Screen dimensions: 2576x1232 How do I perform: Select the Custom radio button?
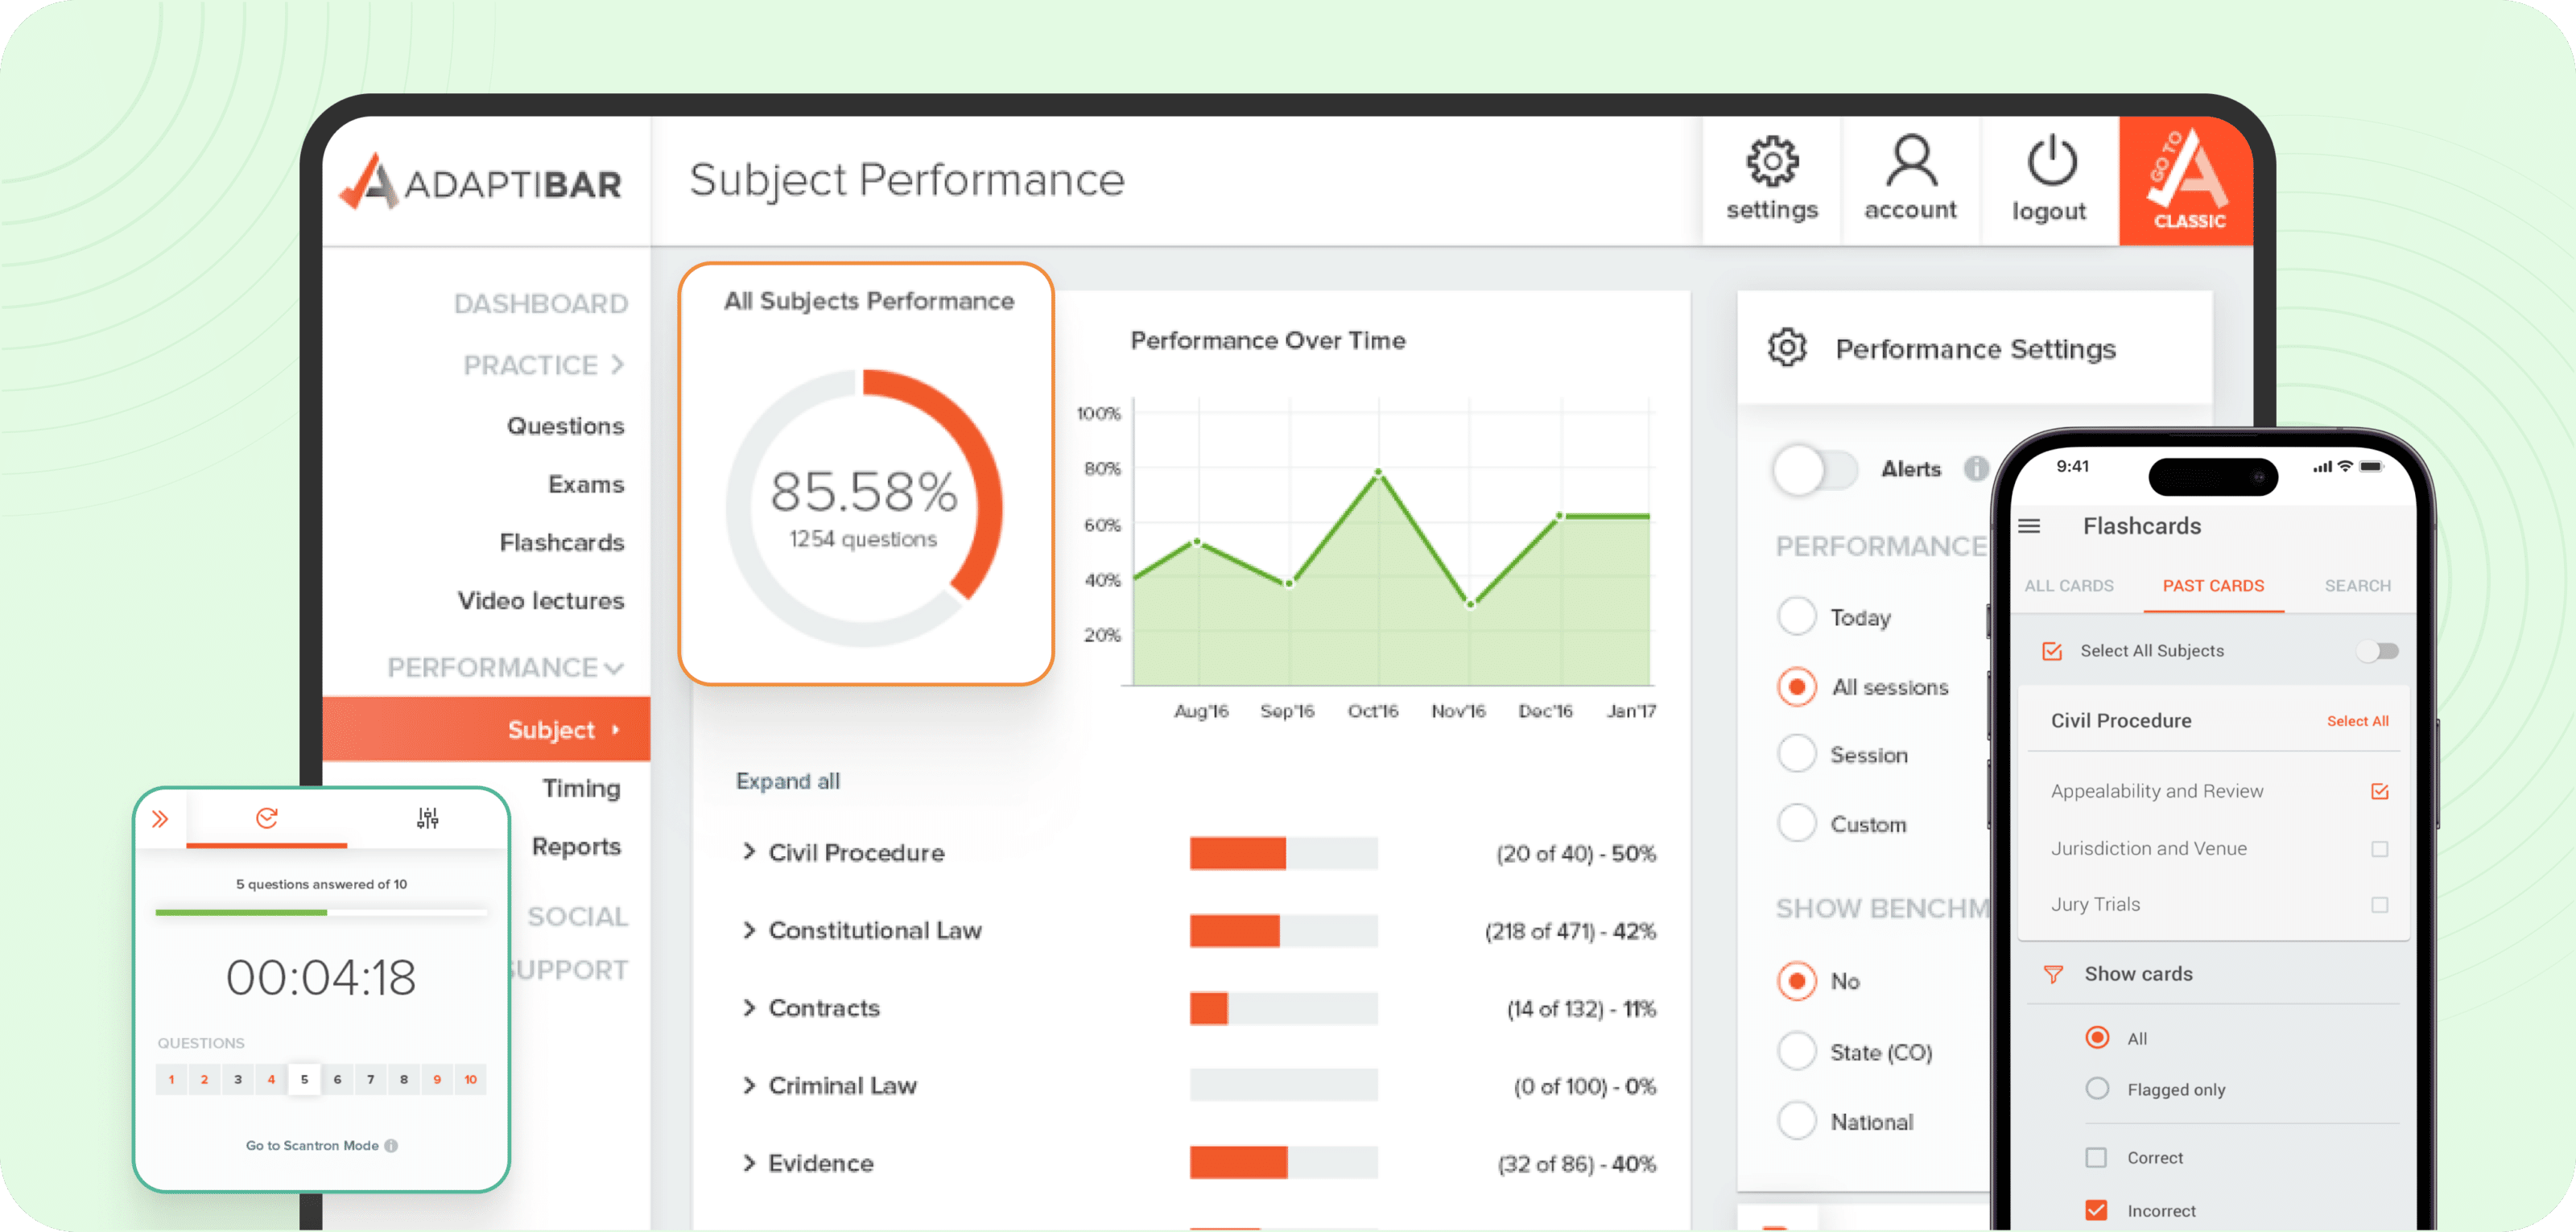point(1796,824)
